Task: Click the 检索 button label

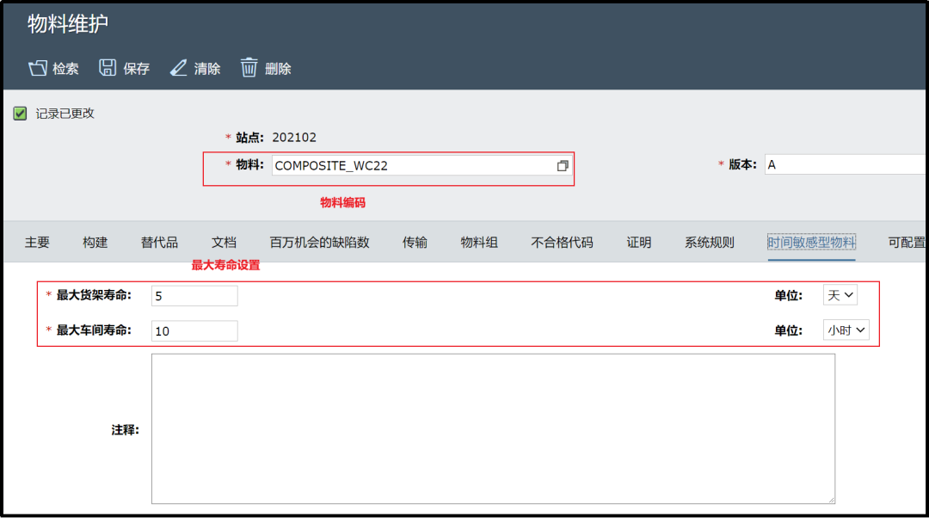Action: click(65, 69)
